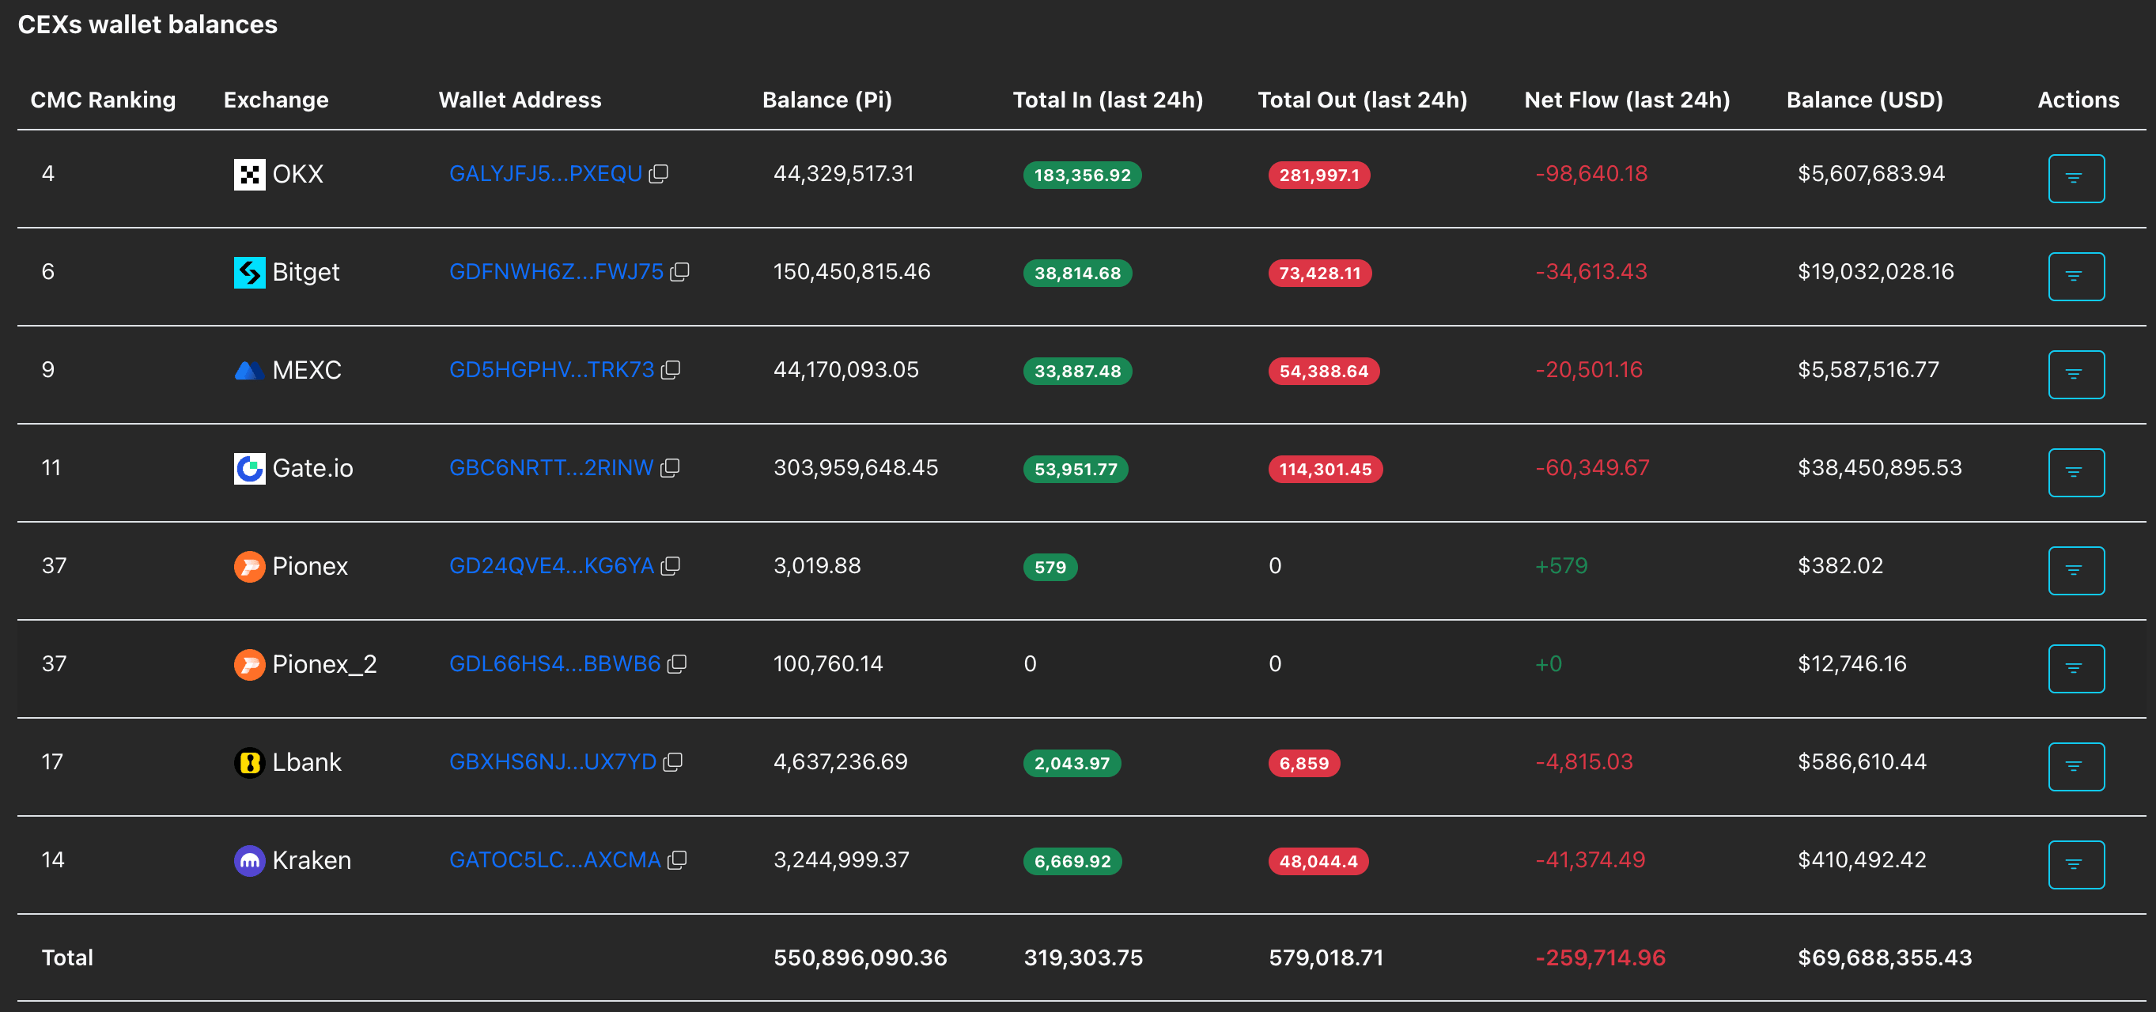Click the green 53,951.77 badge for Gate.io
Image resolution: width=2156 pixels, height=1012 pixels.
click(x=1076, y=469)
